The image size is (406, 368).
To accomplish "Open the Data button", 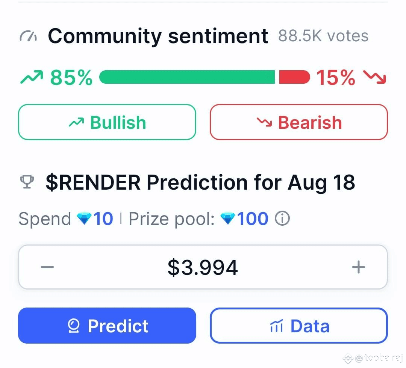I will (x=298, y=326).
